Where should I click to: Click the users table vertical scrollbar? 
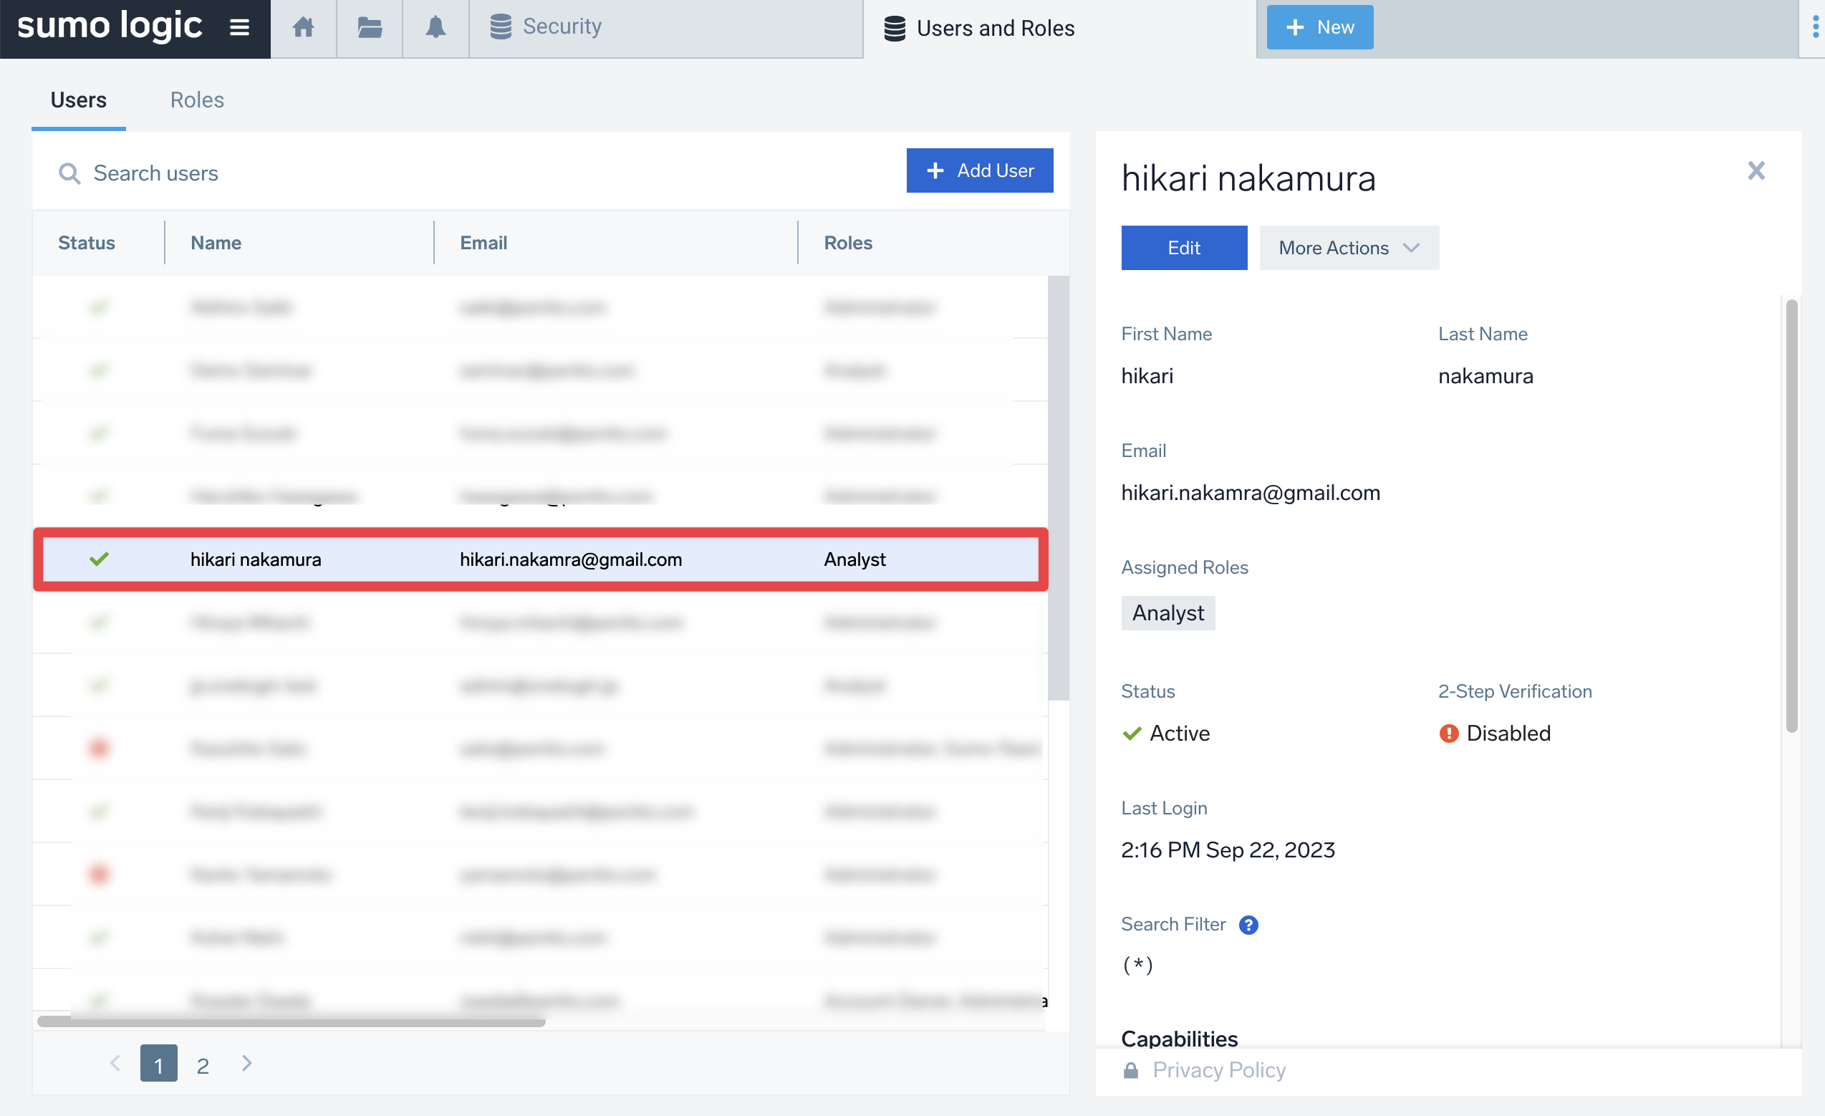point(1059,488)
